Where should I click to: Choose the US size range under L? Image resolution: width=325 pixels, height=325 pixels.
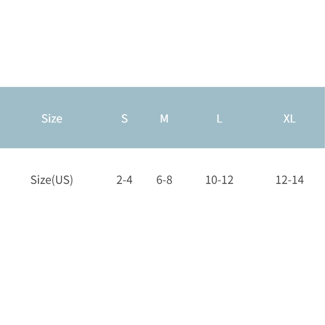point(219,180)
